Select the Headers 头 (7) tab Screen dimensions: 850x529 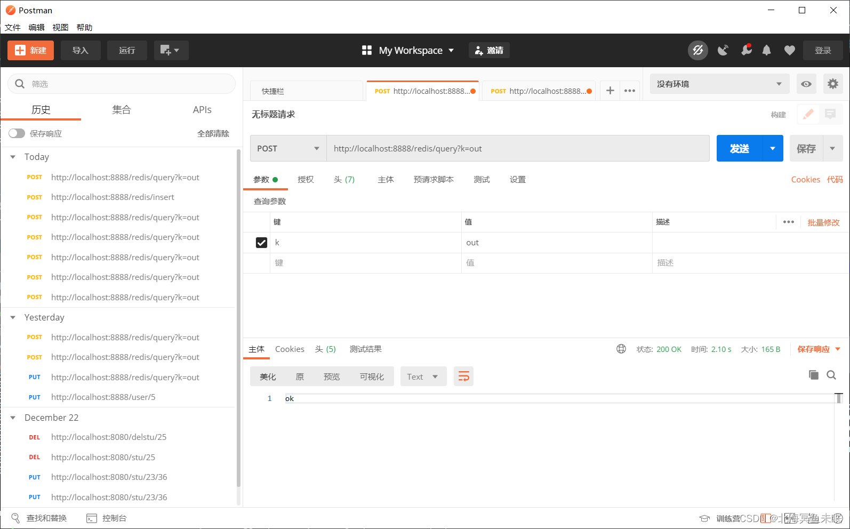(x=344, y=180)
